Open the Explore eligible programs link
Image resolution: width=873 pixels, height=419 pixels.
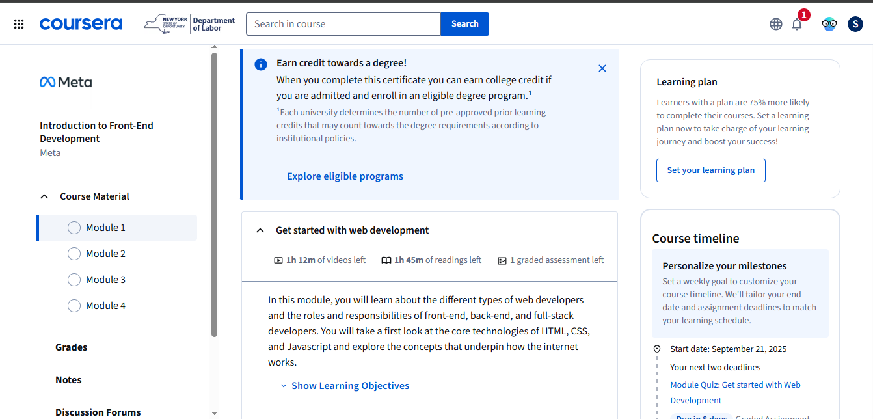click(x=345, y=176)
